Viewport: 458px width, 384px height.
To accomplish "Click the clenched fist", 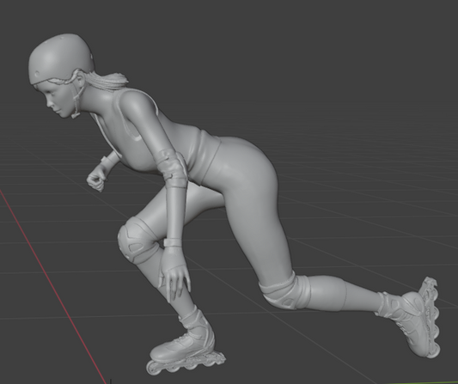I will click(95, 180).
